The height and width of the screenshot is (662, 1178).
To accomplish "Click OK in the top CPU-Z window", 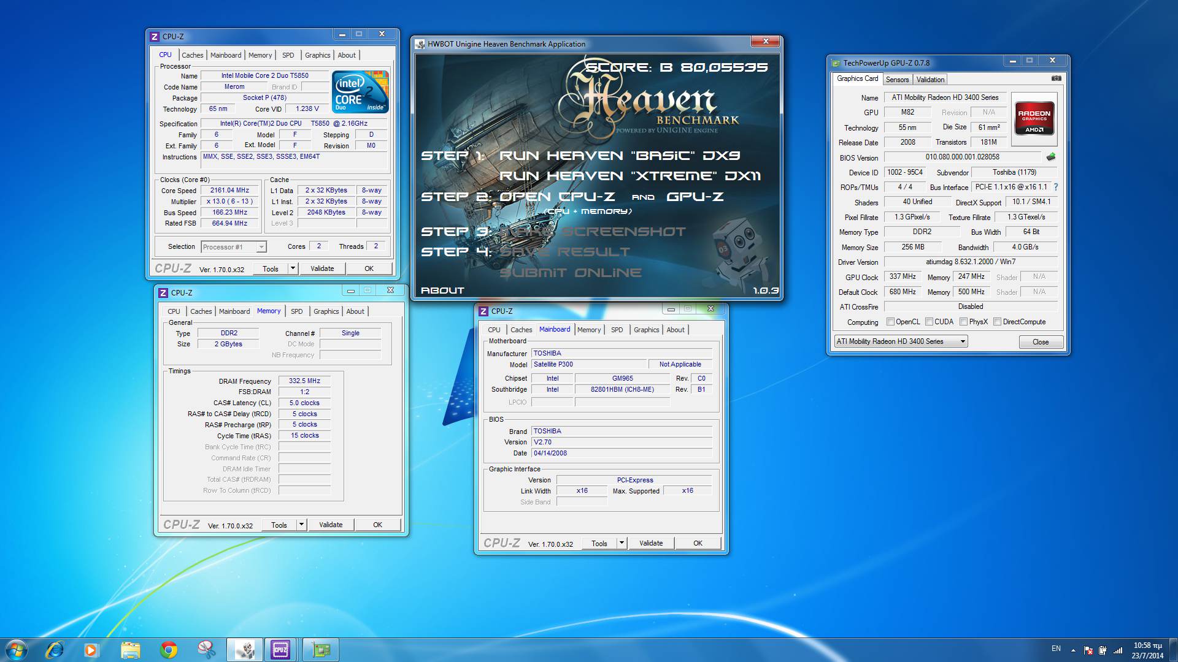I will (x=369, y=268).
